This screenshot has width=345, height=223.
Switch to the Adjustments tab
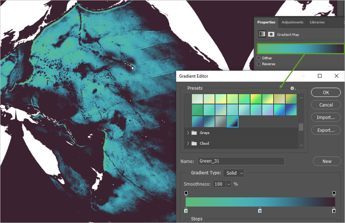pyautogui.click(x=292, y=22)
